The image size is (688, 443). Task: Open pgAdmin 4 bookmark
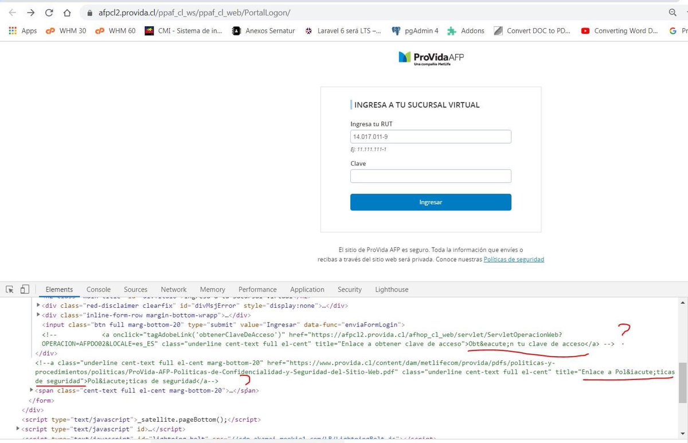click(415, 31)
